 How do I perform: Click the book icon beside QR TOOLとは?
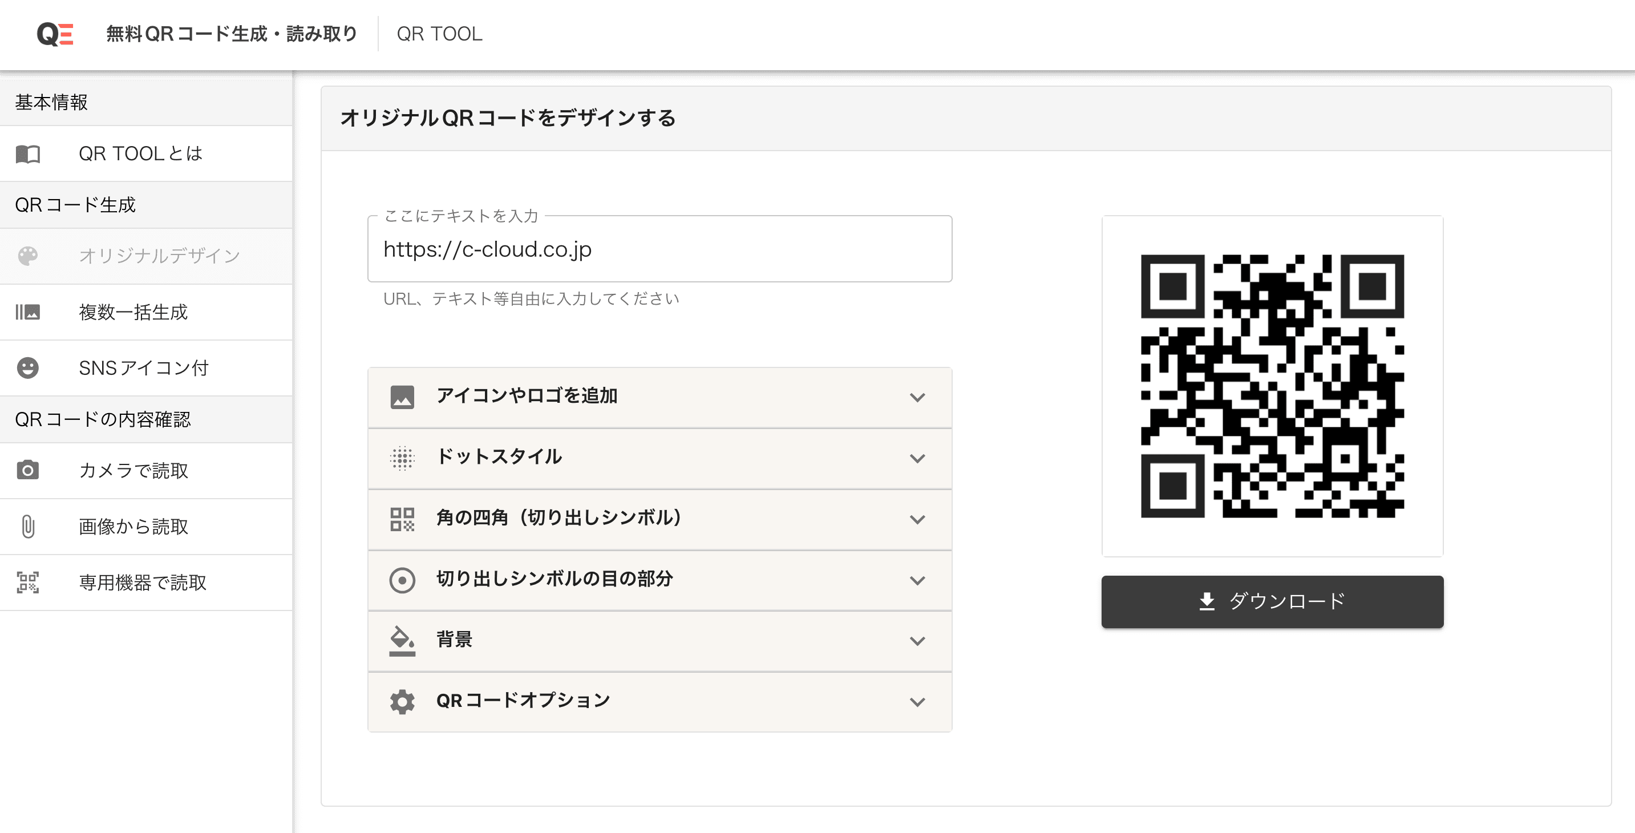click(28, 153)
